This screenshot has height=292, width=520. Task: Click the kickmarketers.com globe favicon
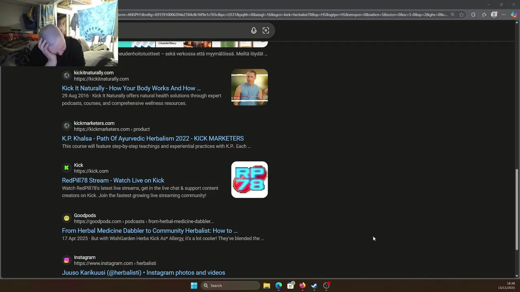(x=67, y=126)
